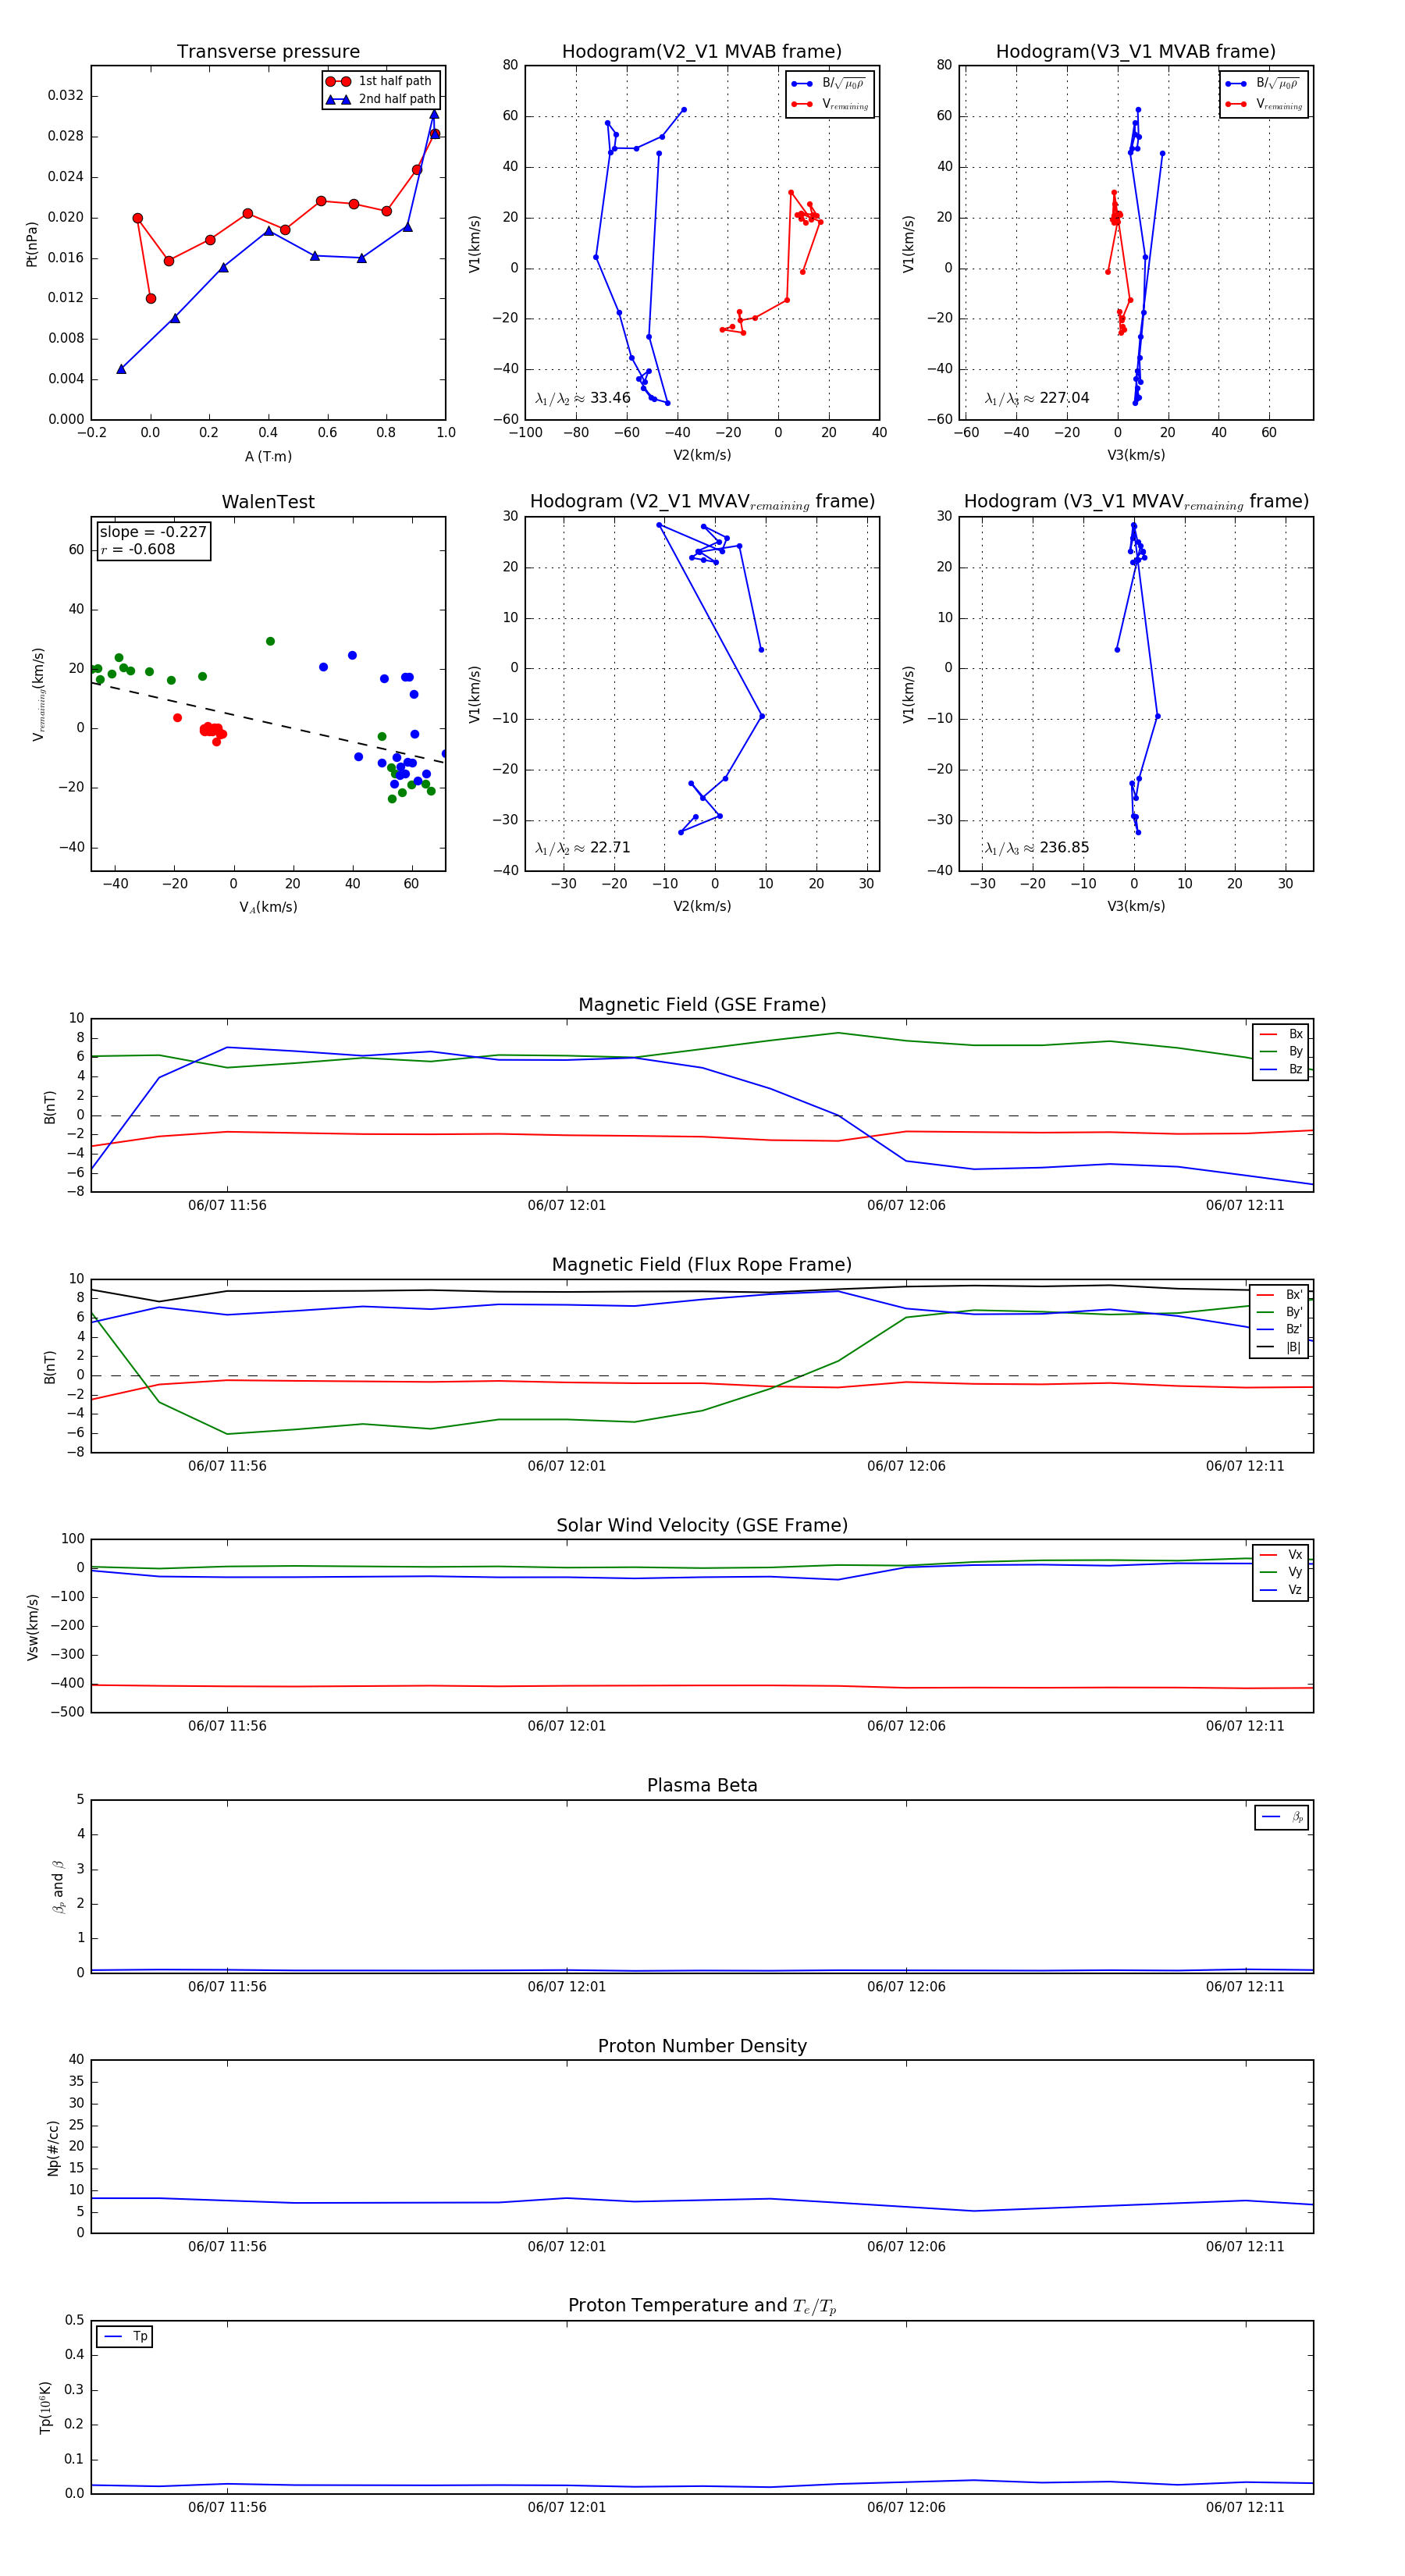Select the "Vx" legend entry
The image size is (1405, 2576).
point(1281,1554)
